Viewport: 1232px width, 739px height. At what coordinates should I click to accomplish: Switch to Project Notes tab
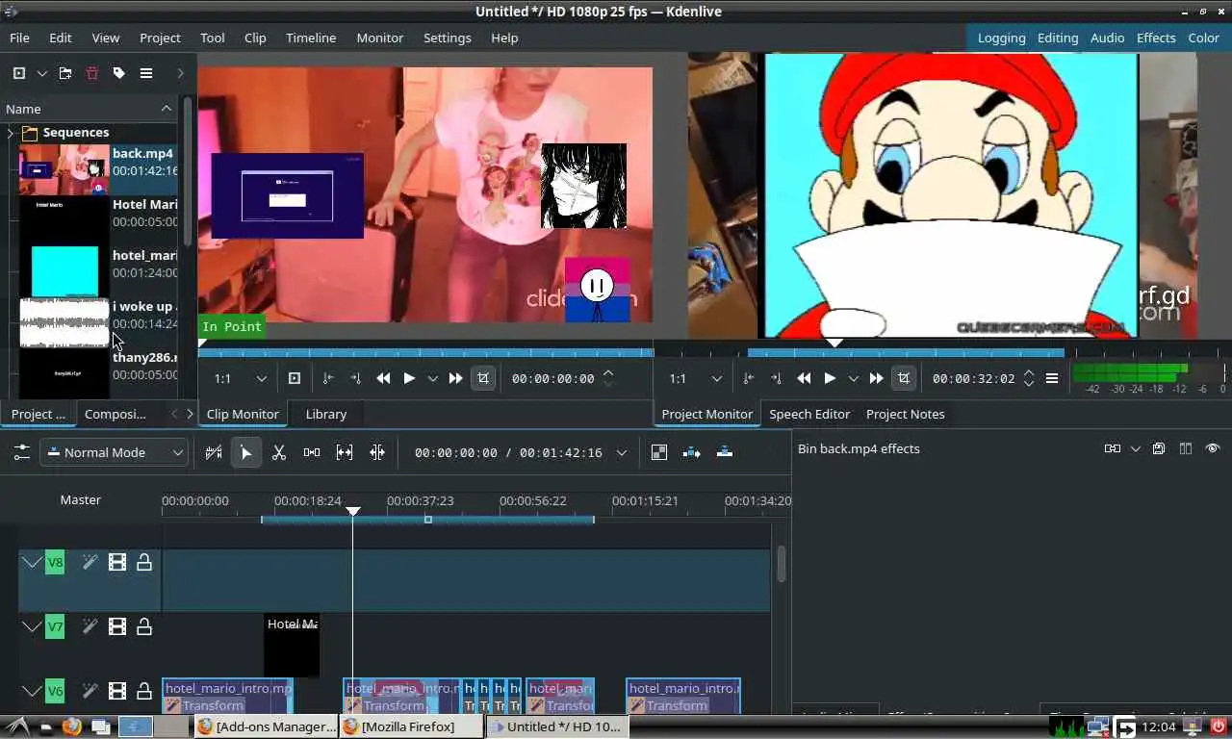(x=906, y=414)
